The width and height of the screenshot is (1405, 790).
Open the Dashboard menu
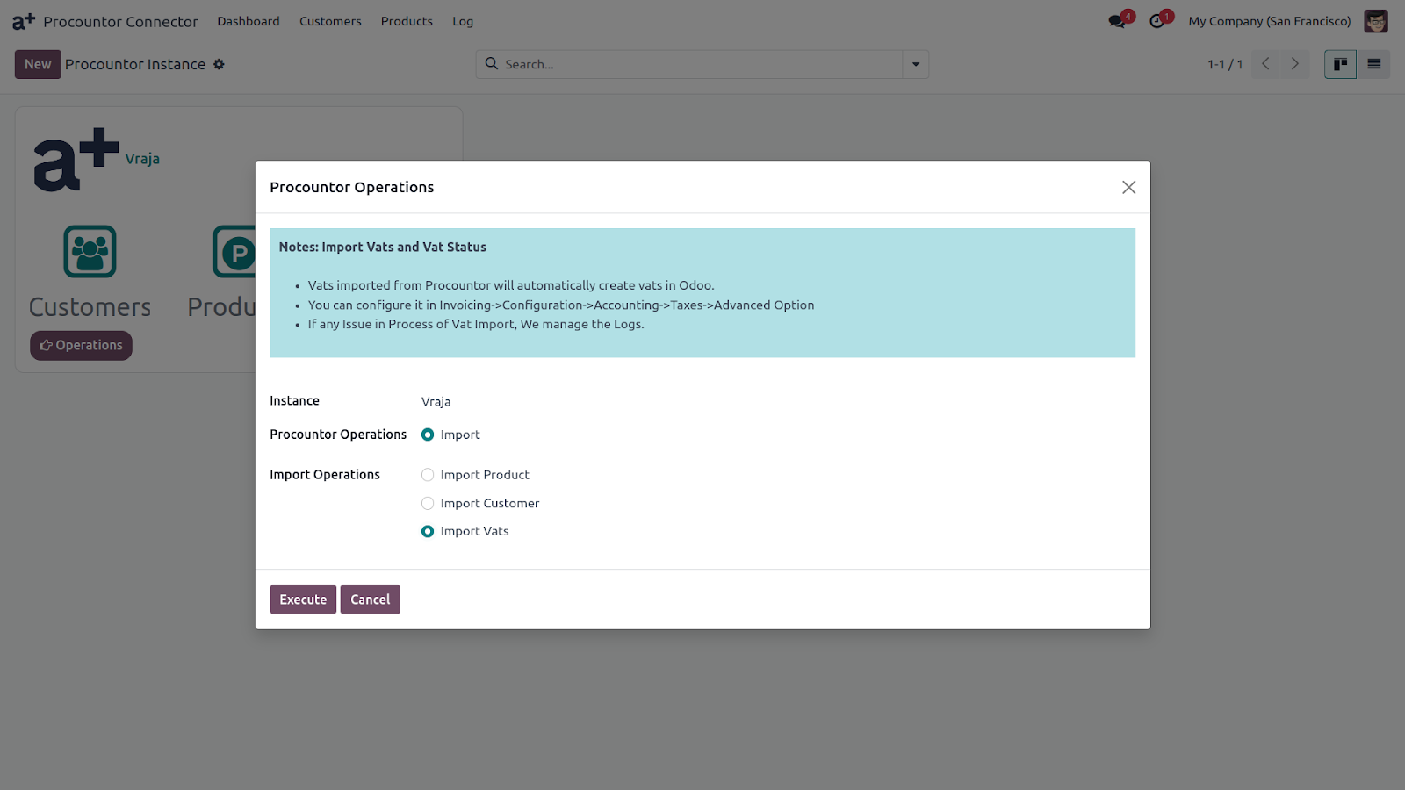[249, 21]
